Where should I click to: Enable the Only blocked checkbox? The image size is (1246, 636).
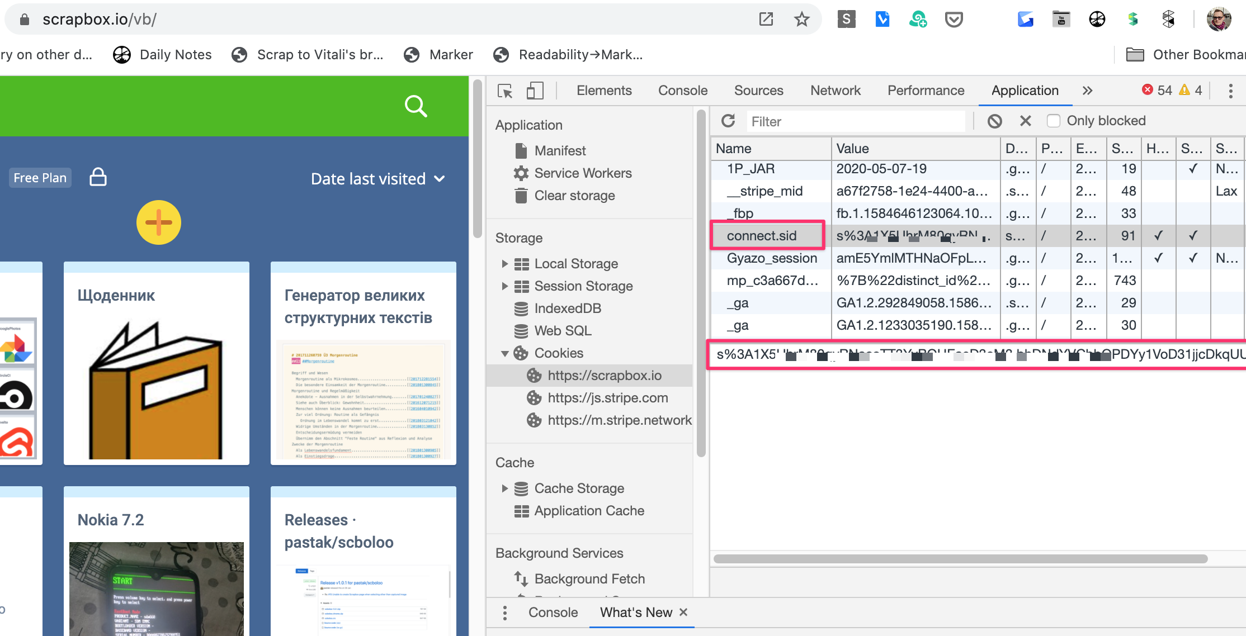pyautogui.click(x=1053, y=121)
